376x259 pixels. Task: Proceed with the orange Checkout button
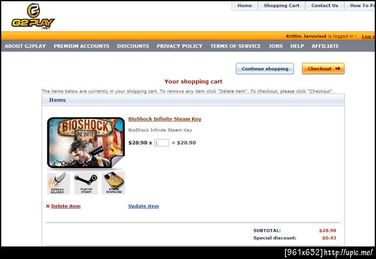(x=323, y=68)
